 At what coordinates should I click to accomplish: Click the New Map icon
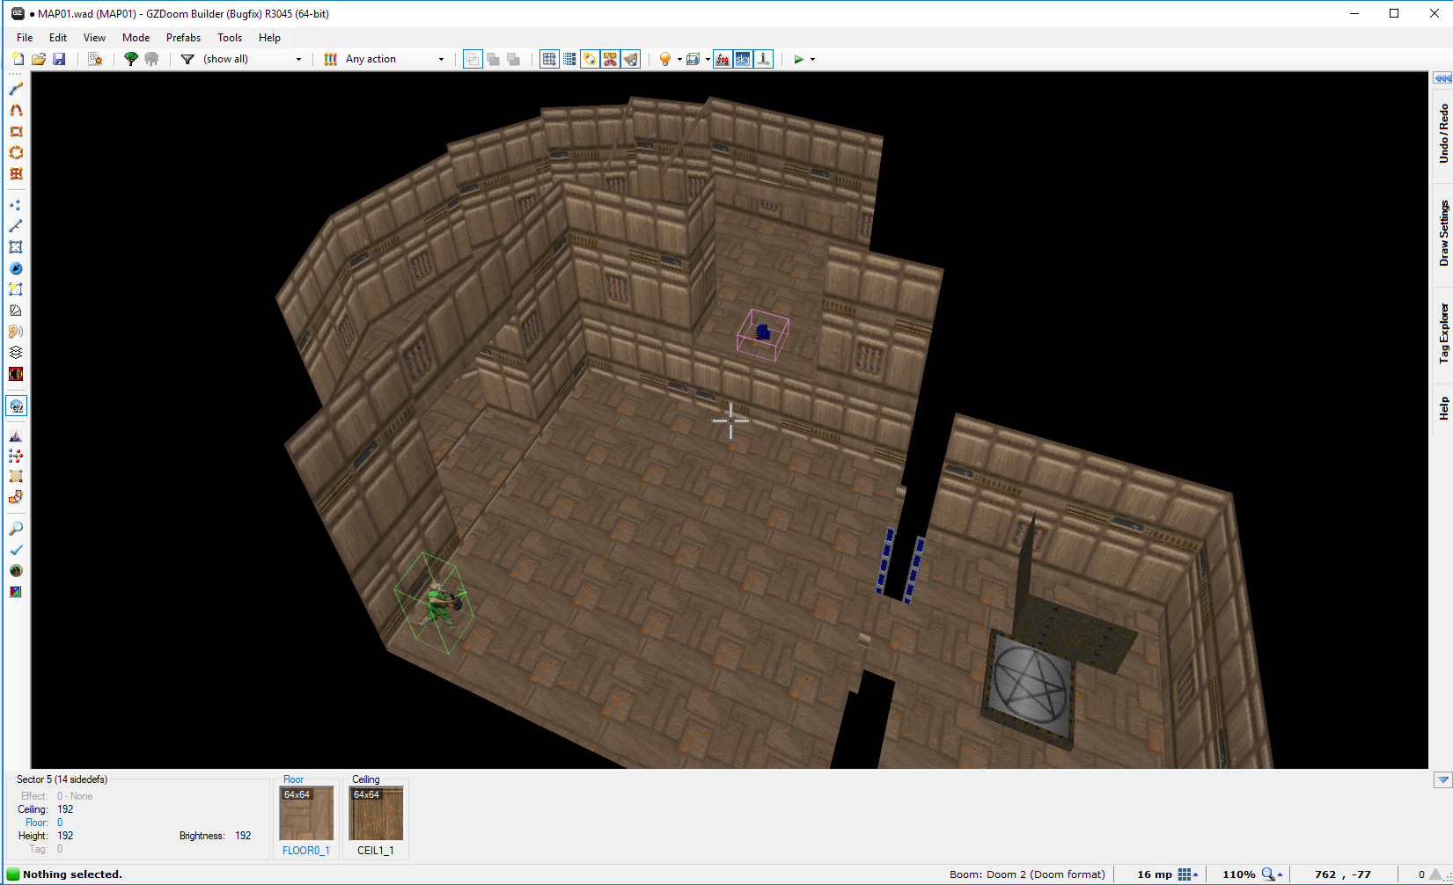coord(18,59)
